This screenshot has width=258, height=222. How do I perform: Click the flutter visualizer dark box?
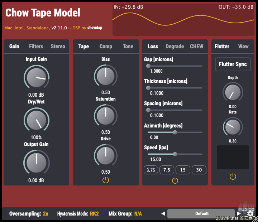pyautogui.click(x=233, y=157)
